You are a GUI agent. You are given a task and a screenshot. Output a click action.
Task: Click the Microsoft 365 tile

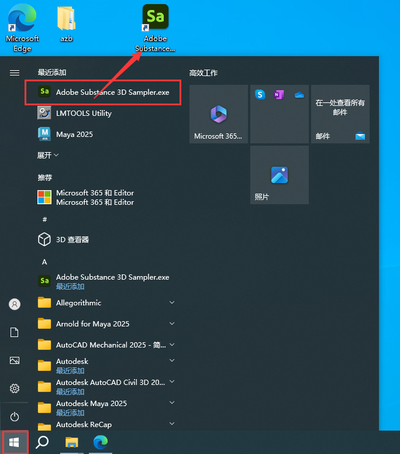[x=218, y=114]
